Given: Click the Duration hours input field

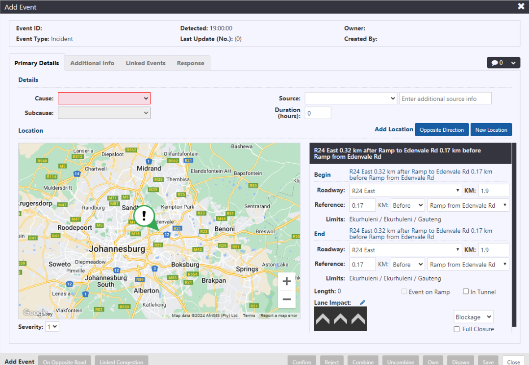Looking at the screenshot, I should tap(318, 113).
